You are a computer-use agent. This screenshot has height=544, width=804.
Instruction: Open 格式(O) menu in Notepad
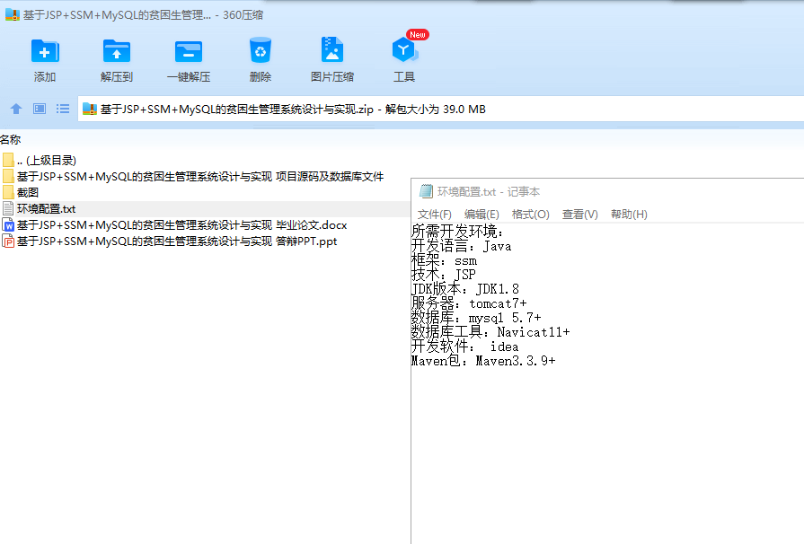point(530,215)
